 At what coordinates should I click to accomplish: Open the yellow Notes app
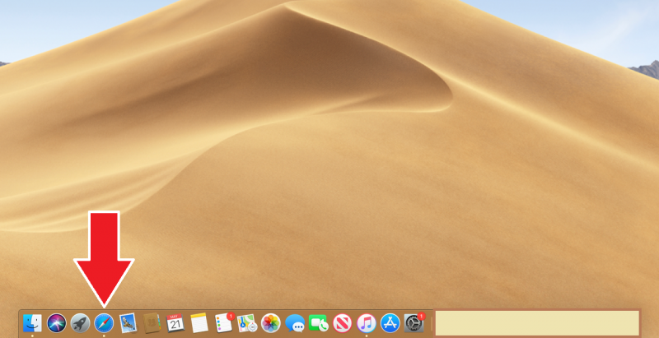pos(199,322)
